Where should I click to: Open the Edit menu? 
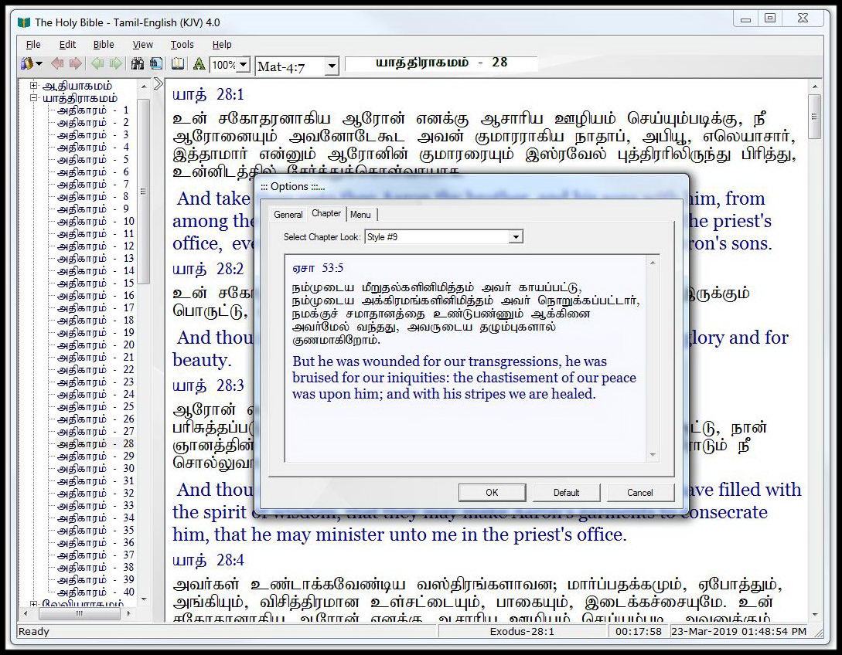[67, 45]
